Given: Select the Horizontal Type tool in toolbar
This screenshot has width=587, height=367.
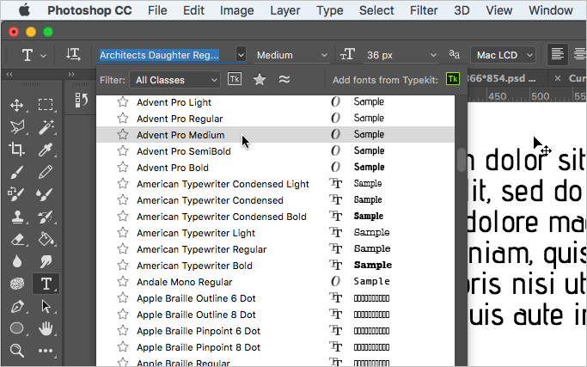Looking at the screenshot, I should click(46, 284).
